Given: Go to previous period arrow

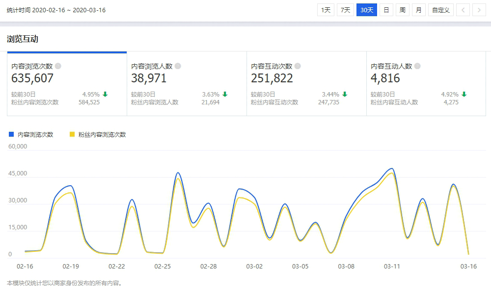Looking at the screenshot, I should tap(463, 10).
